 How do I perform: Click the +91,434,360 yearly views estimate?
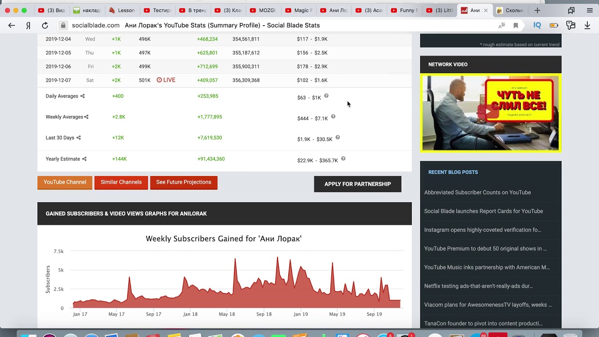point(211,159)
